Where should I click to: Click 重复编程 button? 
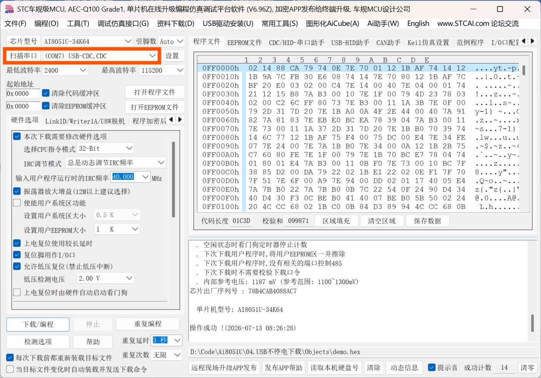click(x=148, y=324)
